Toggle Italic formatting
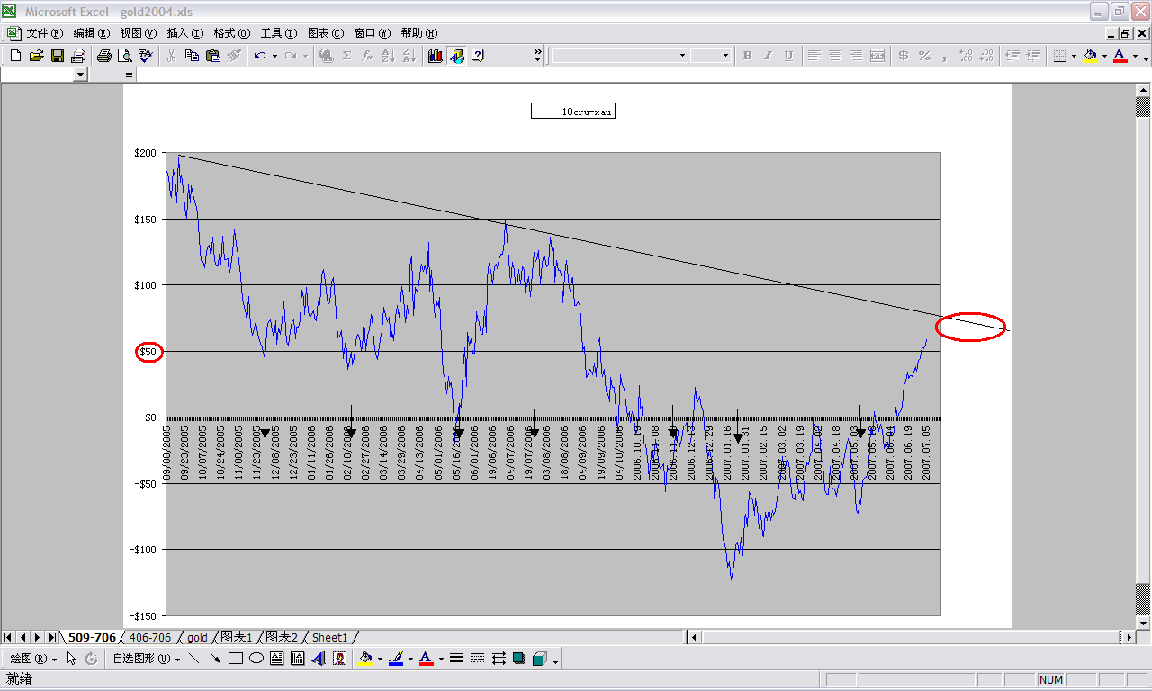This screenshot has height=691, width=1152. pyautogui.click(x=768, y=56)
